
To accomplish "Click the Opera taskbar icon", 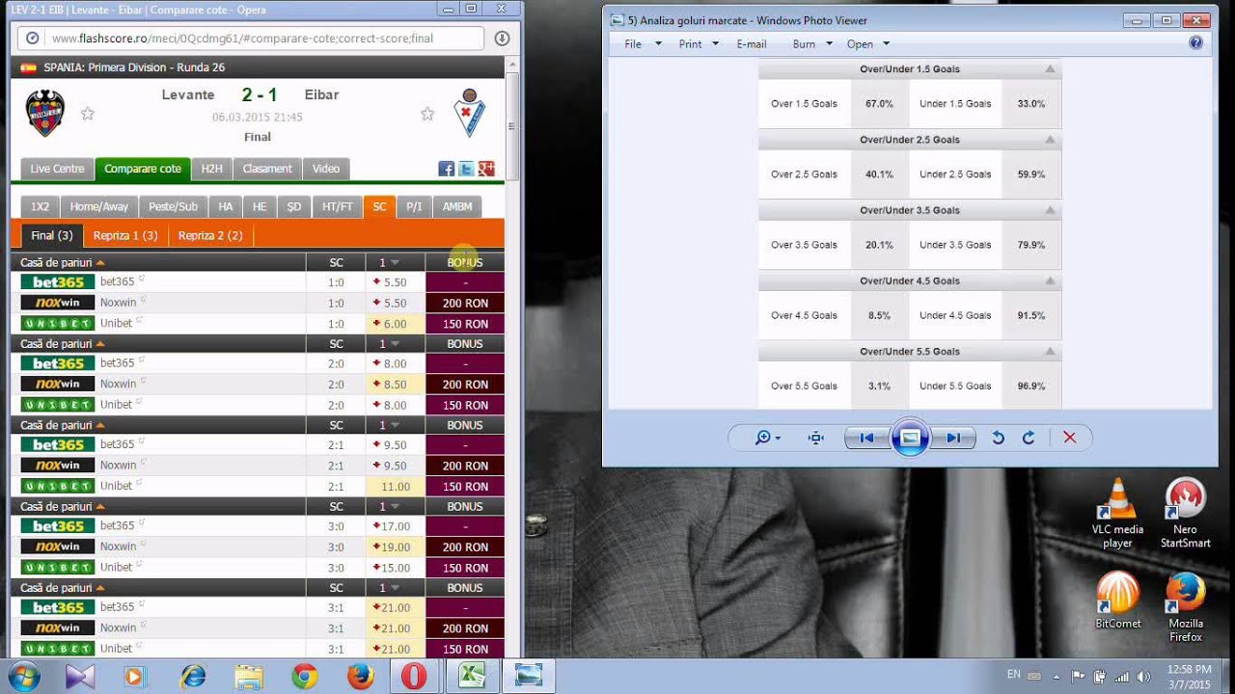I will click(414, 677).
